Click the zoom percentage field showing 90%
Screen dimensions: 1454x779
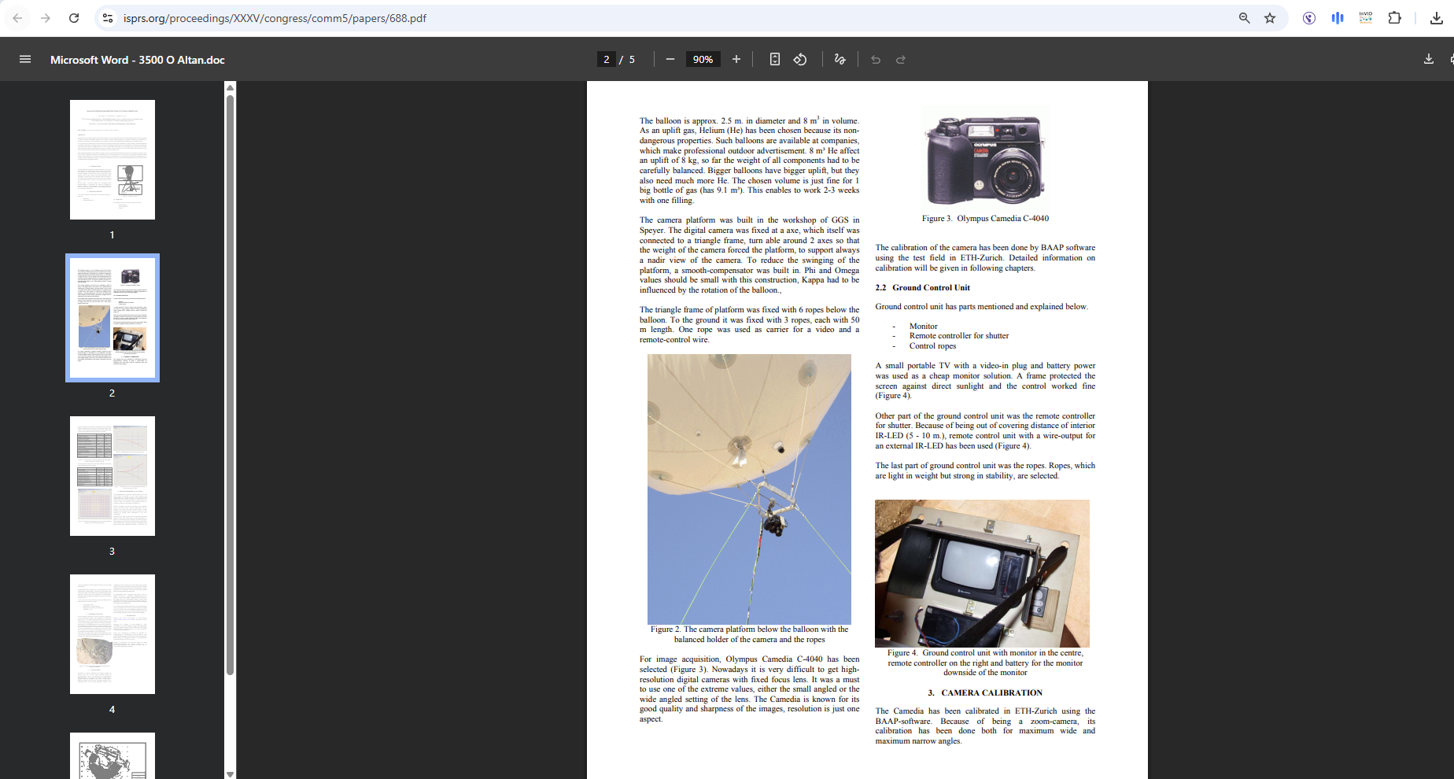pos(703,59)
